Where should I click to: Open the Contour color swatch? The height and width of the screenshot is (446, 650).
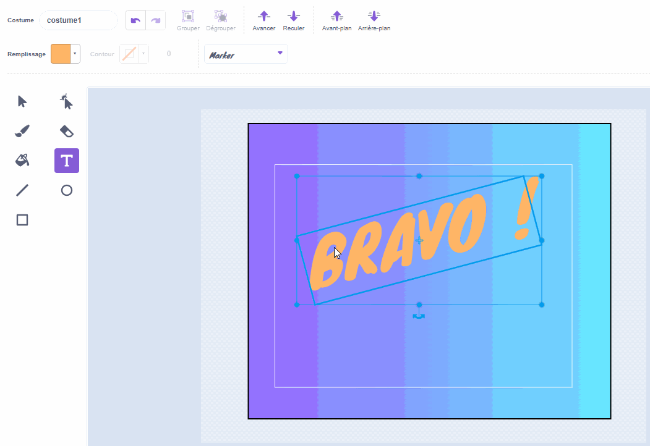pos(129,54)
